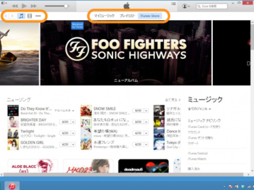Click the SNOW SMILE album artwork
254x190 pixels.
tap(86, 110)
